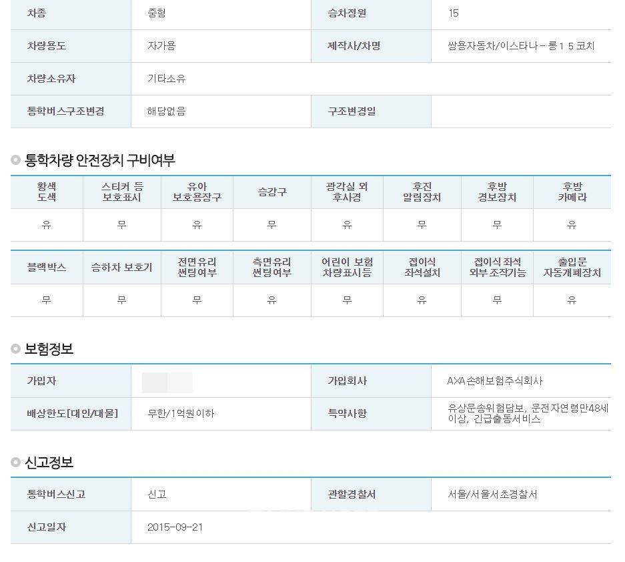Select the 무 value under 승하차 보호기
Viewport: 625px width, 562px height.
(122, 300)
